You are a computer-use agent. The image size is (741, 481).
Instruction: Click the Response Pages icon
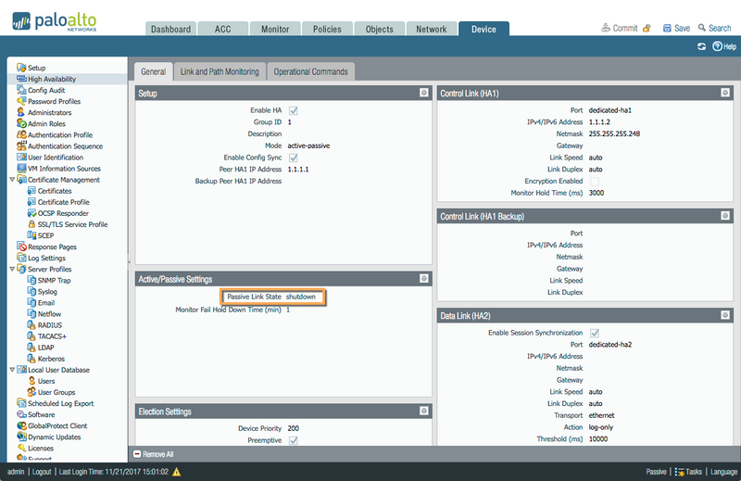[x=21, y=247]
